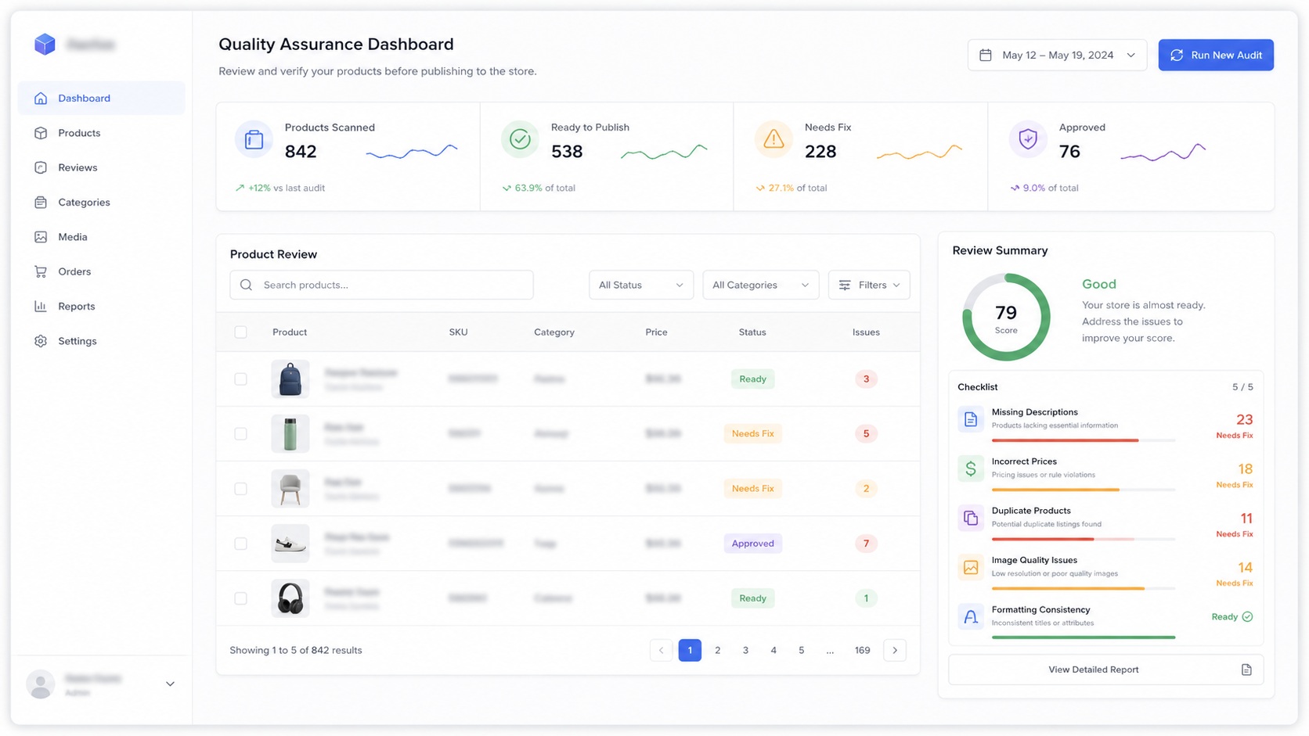Click the Formatting Consistency letter icon
Viewport: 1309px width, 736px height.
[971, 616]
